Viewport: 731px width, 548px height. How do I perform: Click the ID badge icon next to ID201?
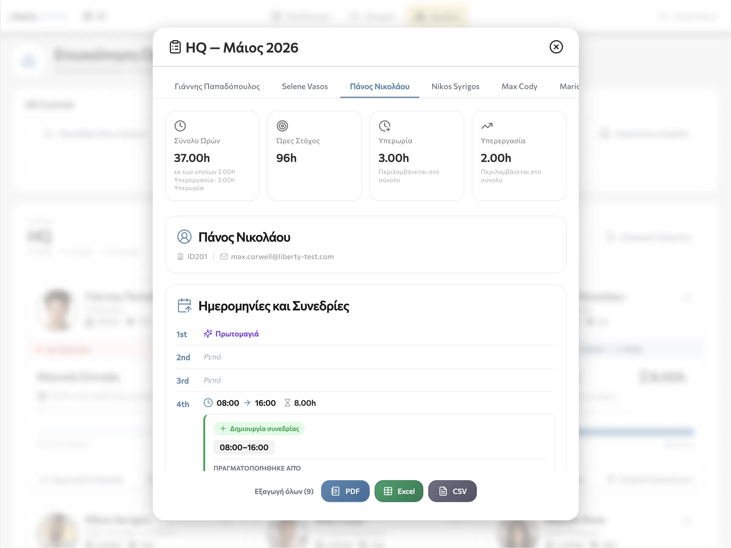(180, 257)
